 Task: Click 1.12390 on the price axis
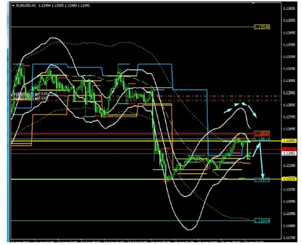290,165
